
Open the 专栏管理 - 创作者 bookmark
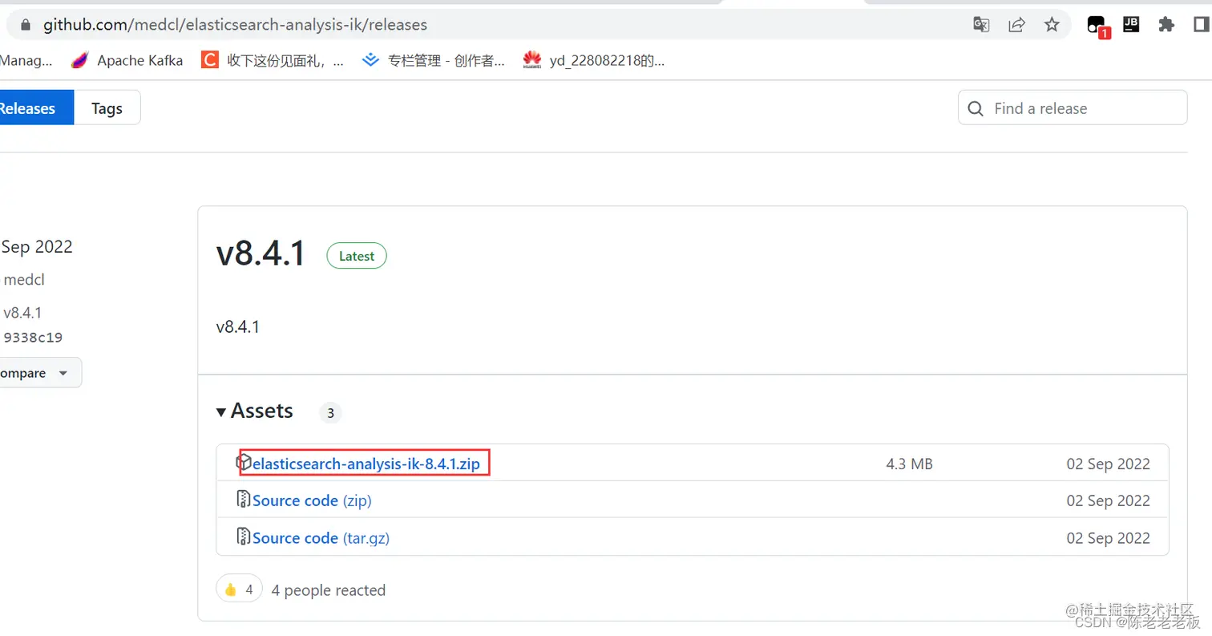(x=433, y=60)
